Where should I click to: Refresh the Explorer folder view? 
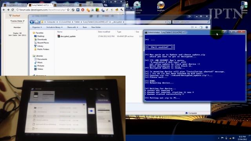pos(169,22)
